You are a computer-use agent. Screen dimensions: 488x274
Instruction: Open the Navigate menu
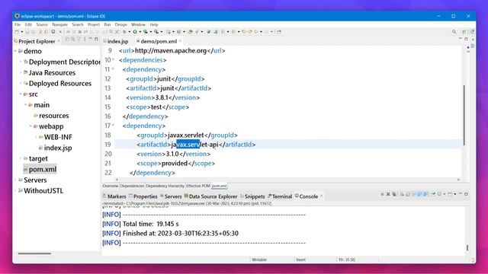click(x=59, y=24)
